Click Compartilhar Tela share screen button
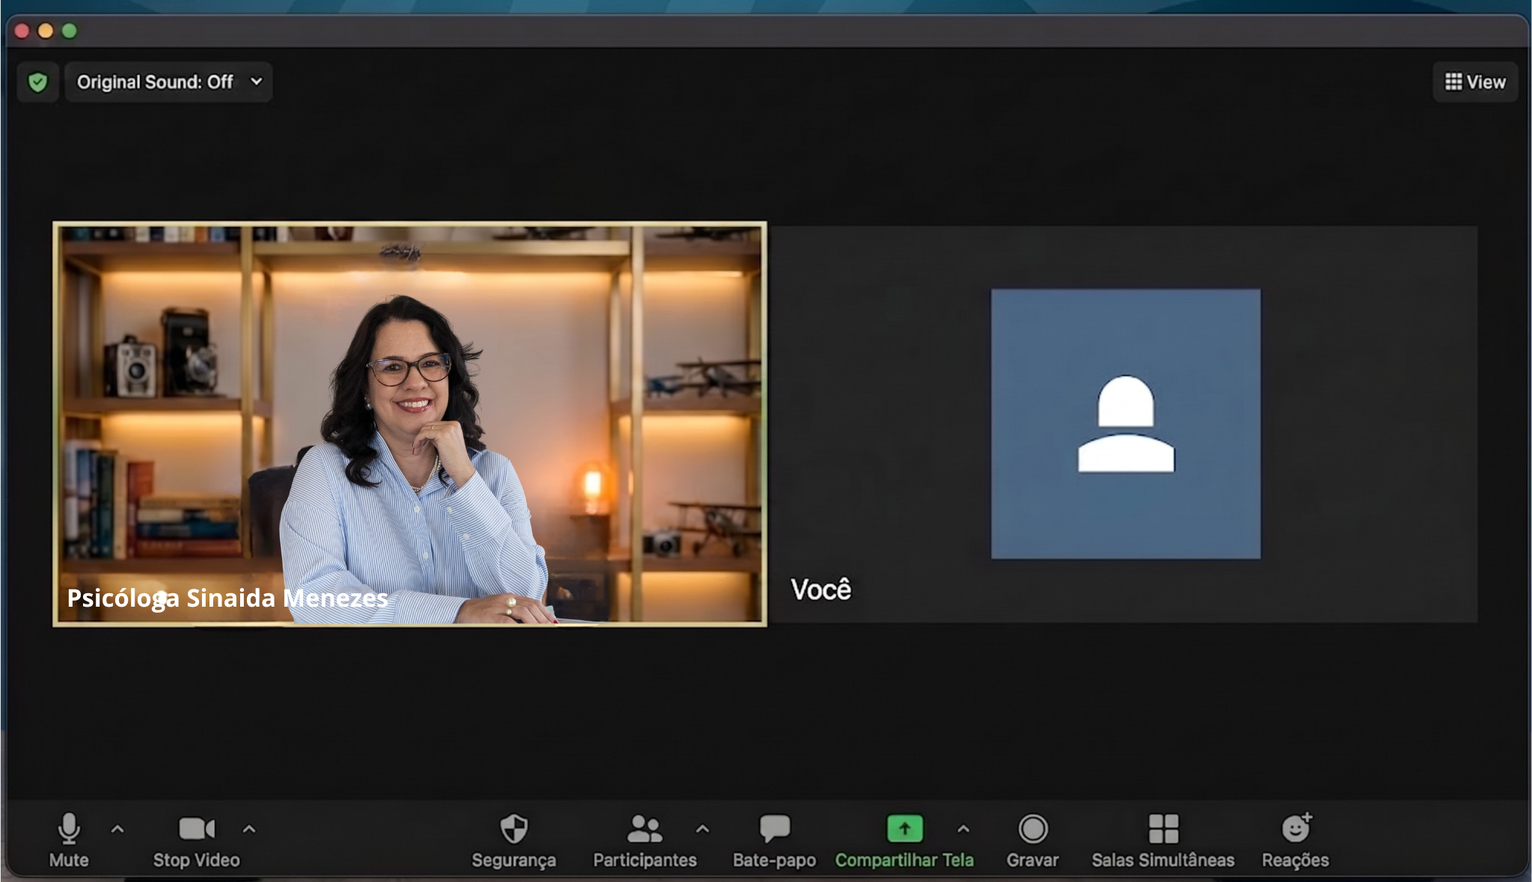The width and height of the screenshot is (1532, 882). point(904,840)
